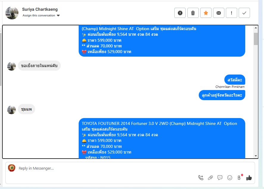The image size is (264, 189).
Task: Delete conversation using trash icon
Action: click(193, 13)
